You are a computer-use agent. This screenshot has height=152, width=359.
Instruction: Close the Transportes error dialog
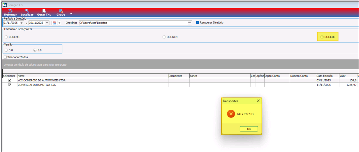point(258,101)
